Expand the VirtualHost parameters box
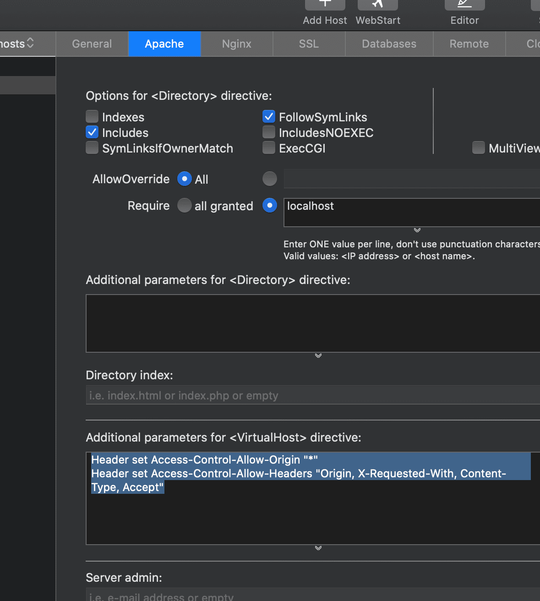The width and height of the screenshot is (540, 601). pos(318,548)
